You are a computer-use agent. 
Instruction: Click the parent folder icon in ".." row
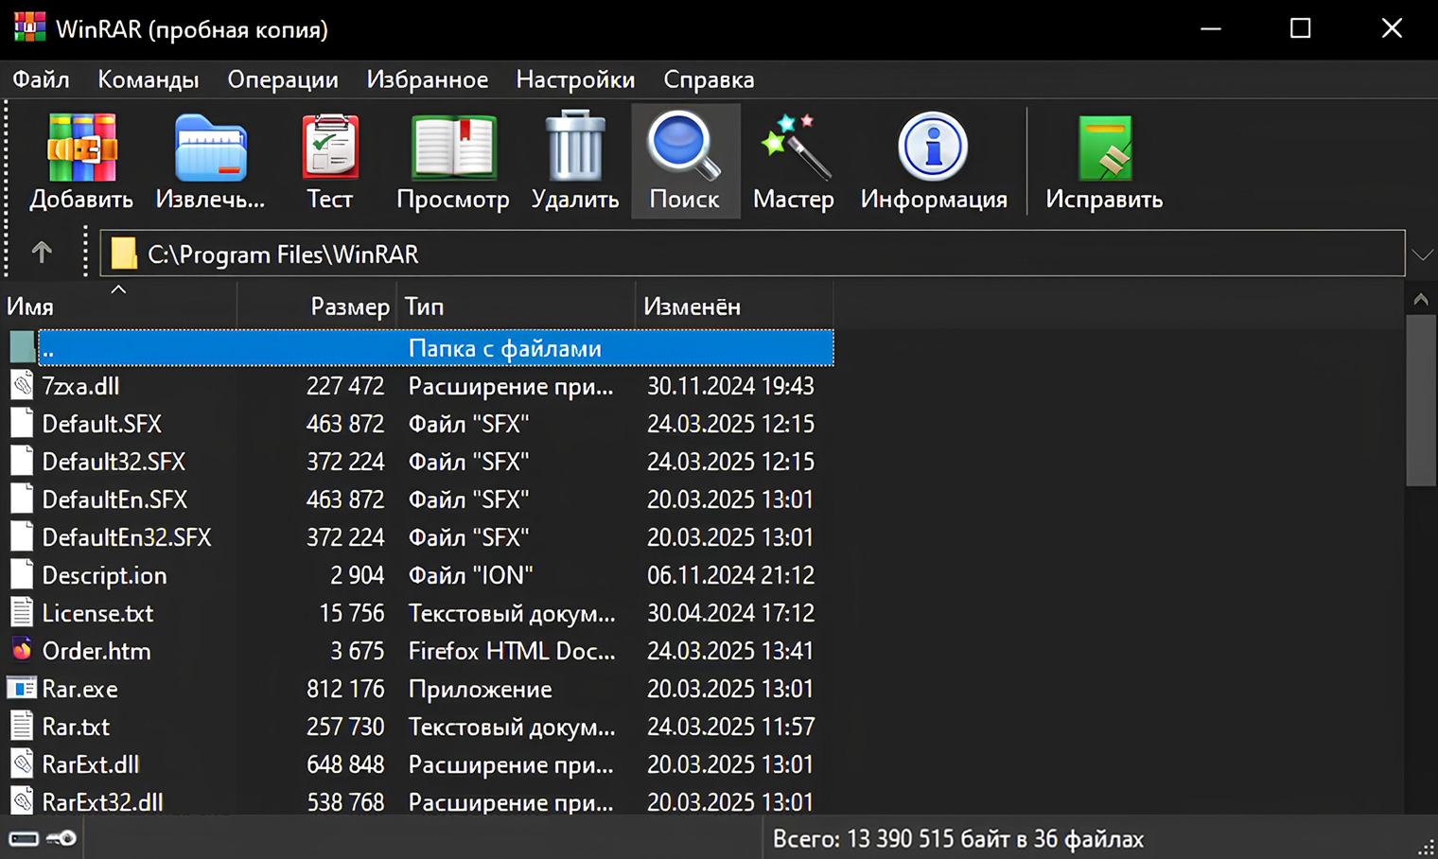[22, 347]
